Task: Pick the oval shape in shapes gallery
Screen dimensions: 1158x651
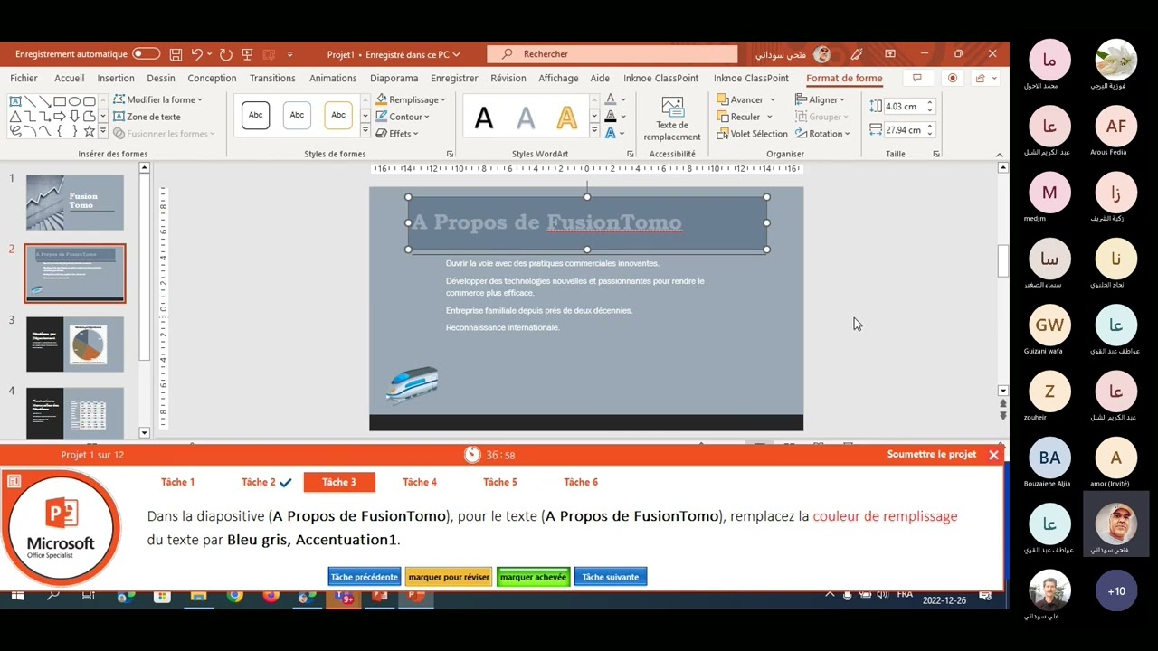Action: (74, 101)
